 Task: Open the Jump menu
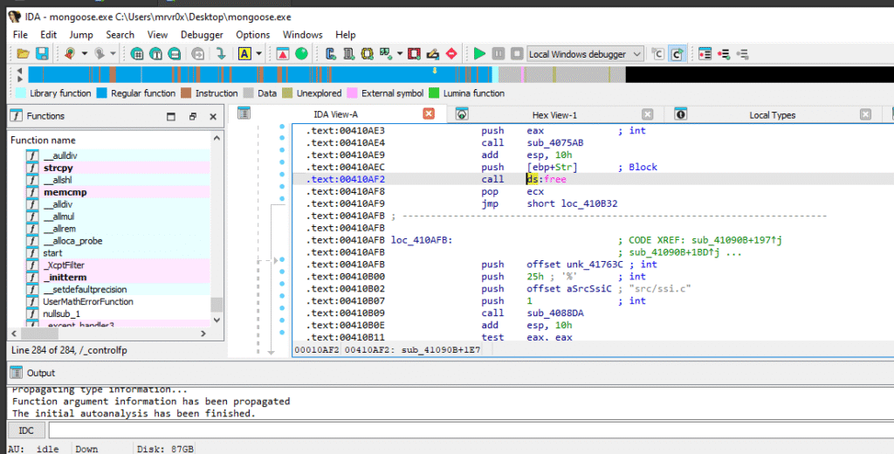click(81, 35)
